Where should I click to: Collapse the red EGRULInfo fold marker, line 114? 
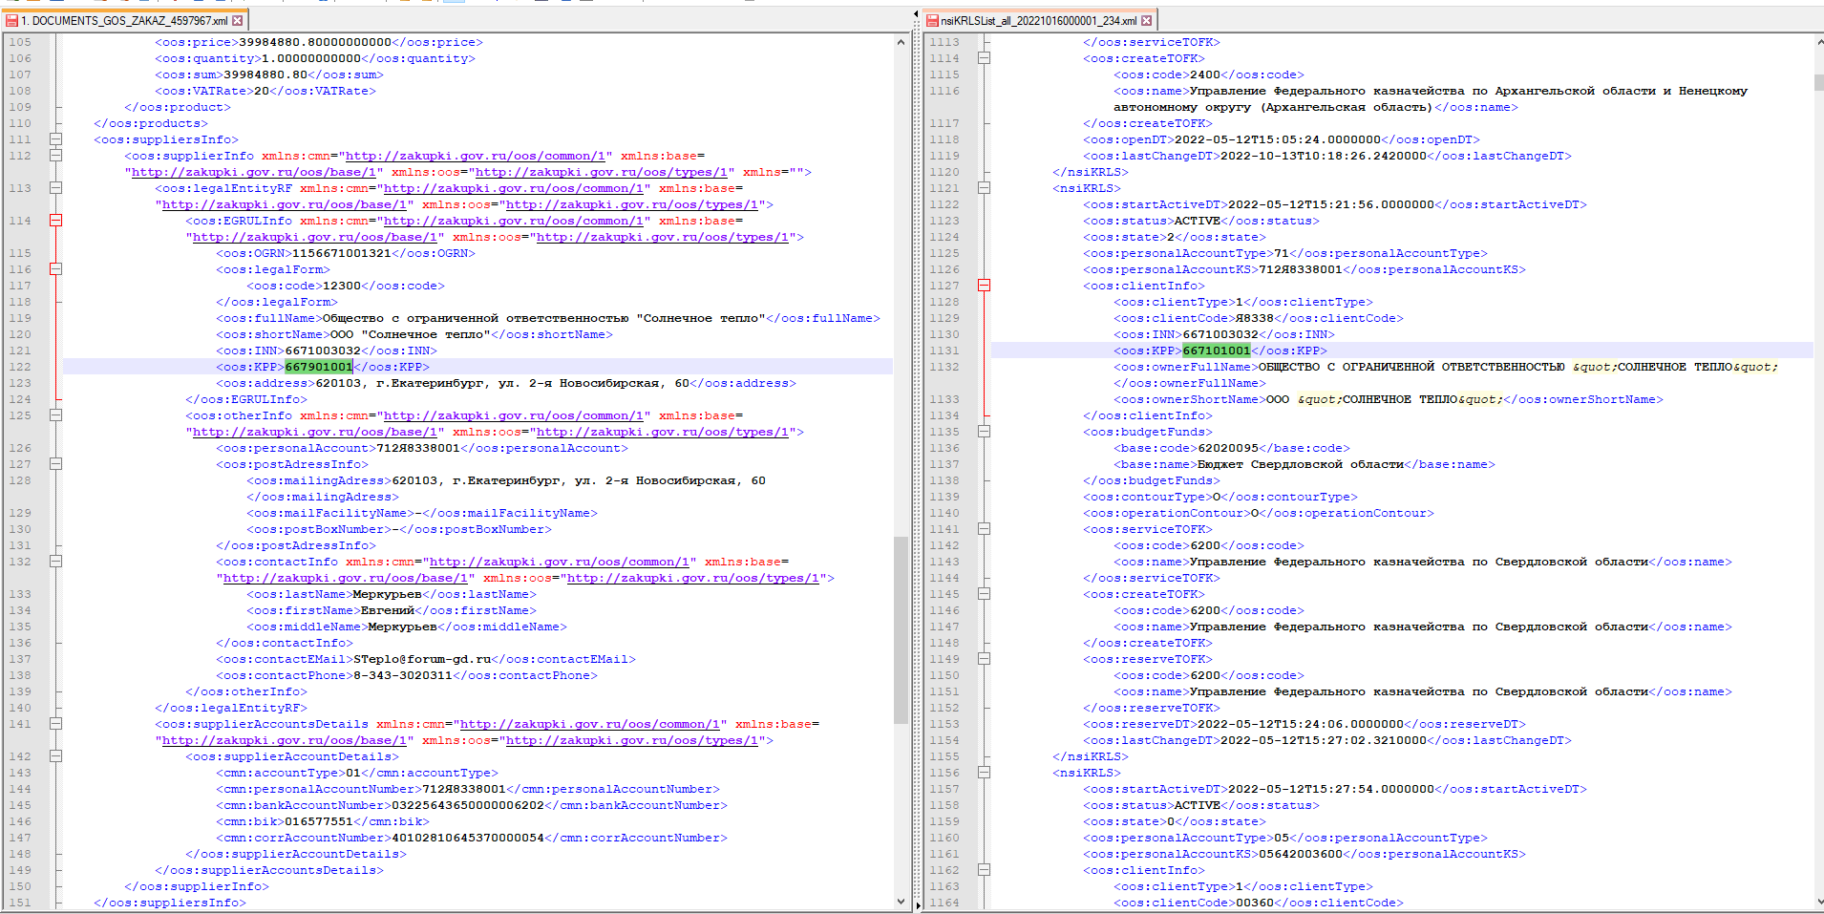[x=55, y=221]
